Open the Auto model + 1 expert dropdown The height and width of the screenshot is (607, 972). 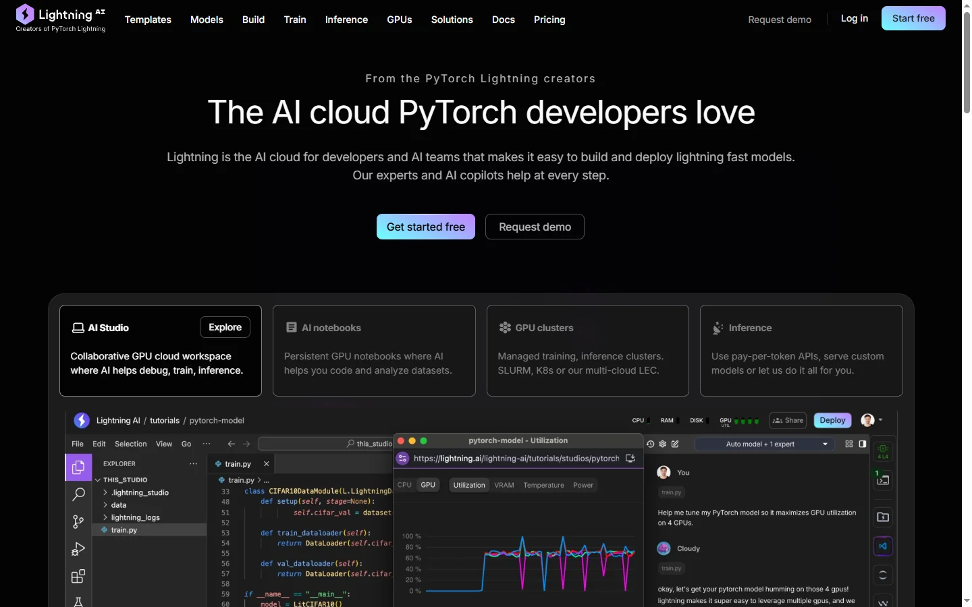(x=765, y=444)
